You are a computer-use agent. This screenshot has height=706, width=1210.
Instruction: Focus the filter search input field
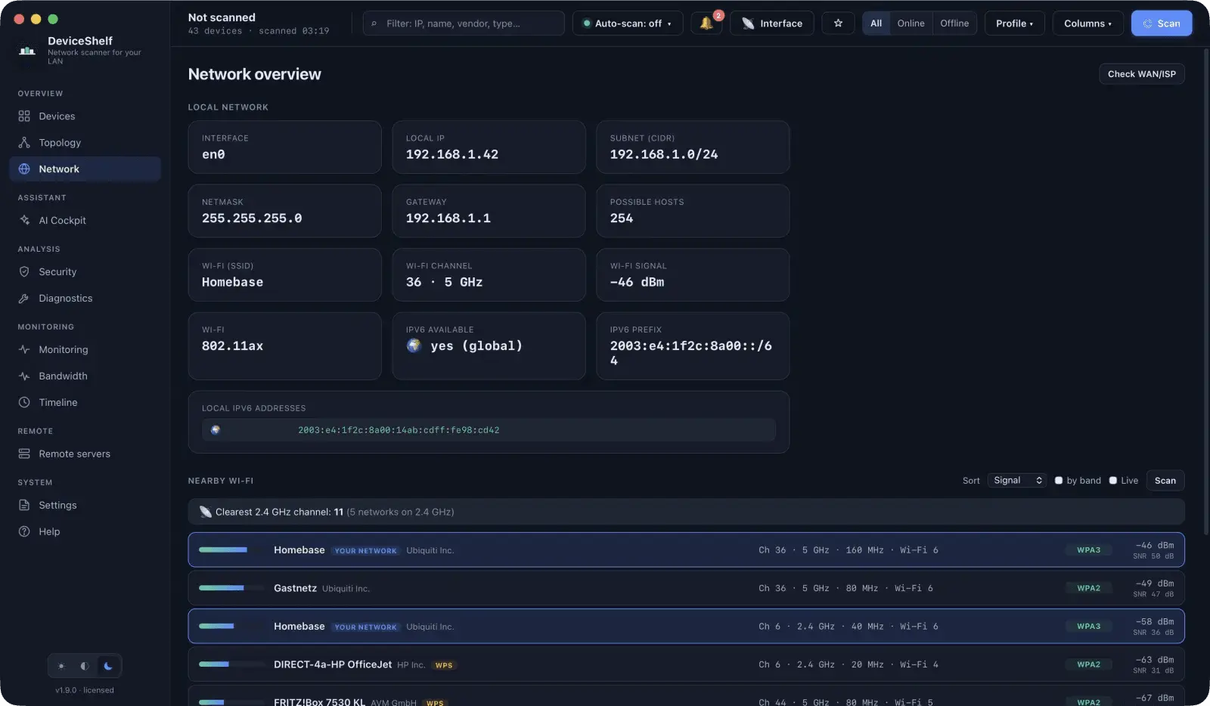(464, 23)
